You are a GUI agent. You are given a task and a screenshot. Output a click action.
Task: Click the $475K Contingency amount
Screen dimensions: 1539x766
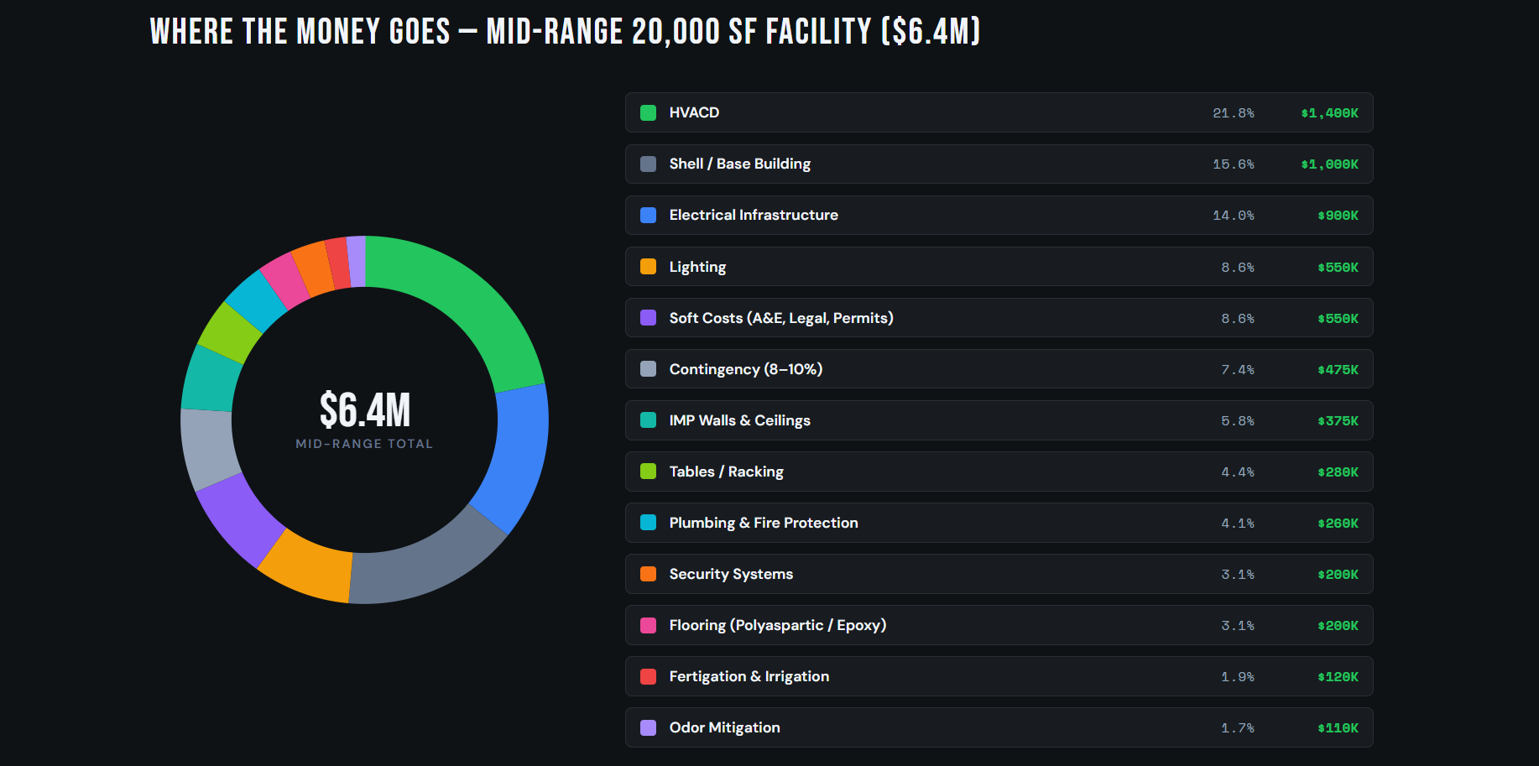(x=1338, y=369)
